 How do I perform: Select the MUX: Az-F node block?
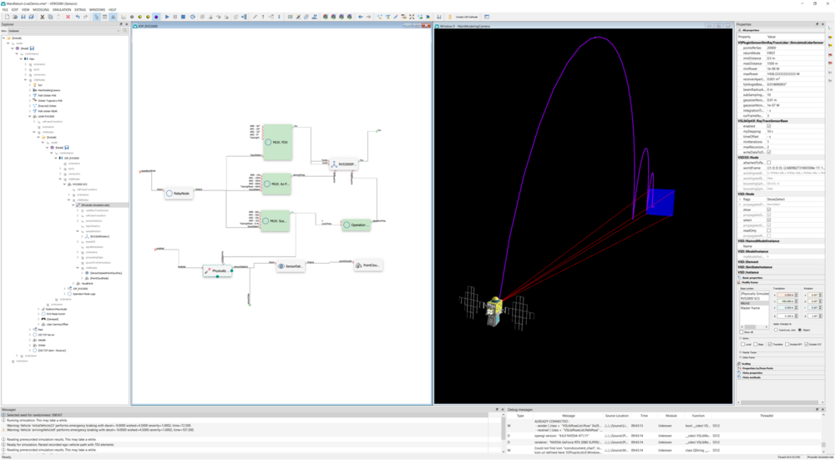(x=276, y=184)
